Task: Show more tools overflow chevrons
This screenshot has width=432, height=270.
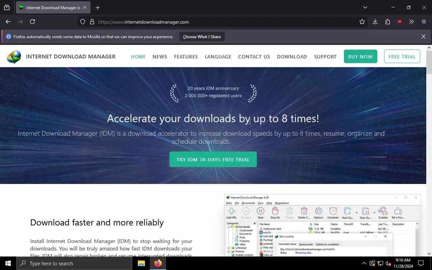Action: (x=411, y=22)
